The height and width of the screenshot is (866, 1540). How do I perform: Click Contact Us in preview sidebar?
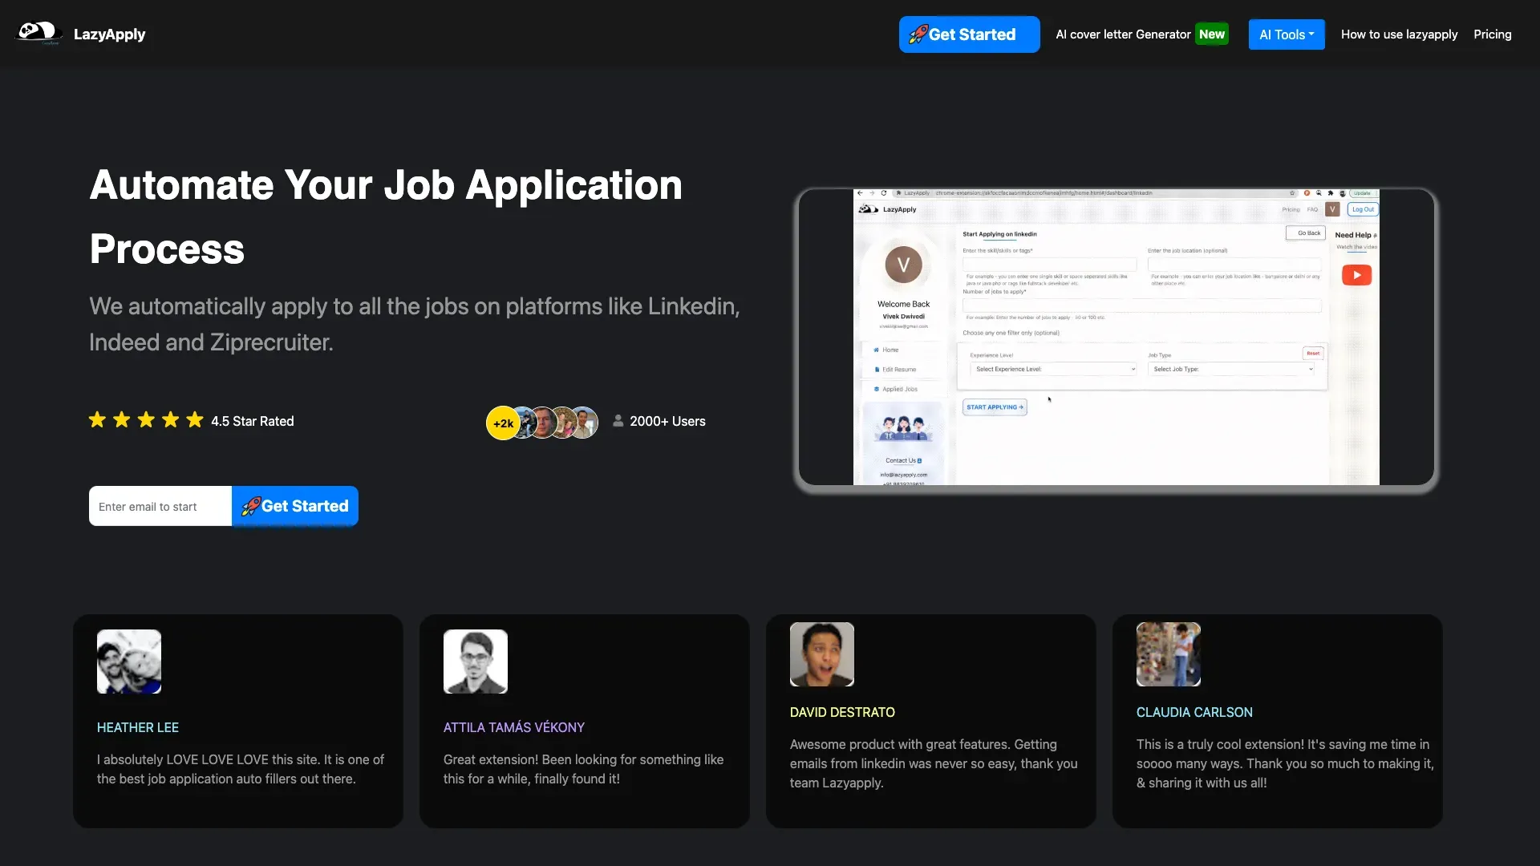[903, 460]
